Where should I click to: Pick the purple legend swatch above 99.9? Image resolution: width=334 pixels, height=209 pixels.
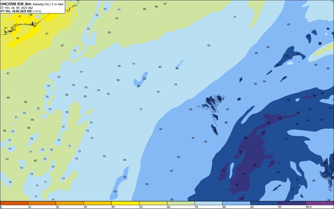tap(320, 203)
